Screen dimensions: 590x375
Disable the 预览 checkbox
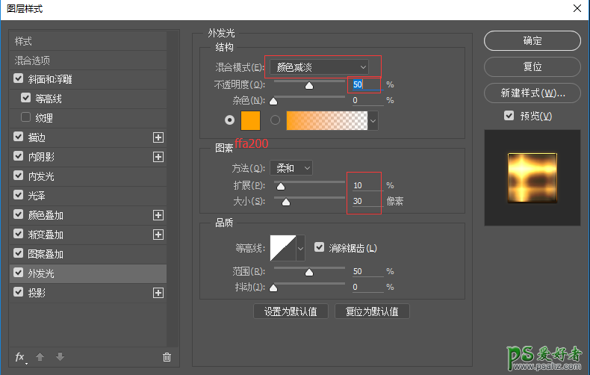(x=509, y=116)
